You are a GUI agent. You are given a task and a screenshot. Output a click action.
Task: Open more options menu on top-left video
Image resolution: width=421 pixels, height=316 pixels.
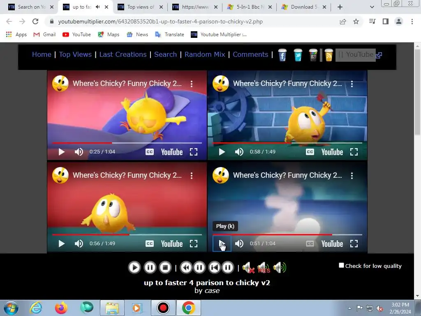click(x=192, y=84)
